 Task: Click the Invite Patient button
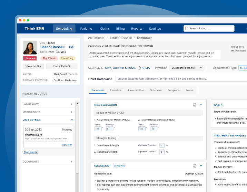pos(61,66)
